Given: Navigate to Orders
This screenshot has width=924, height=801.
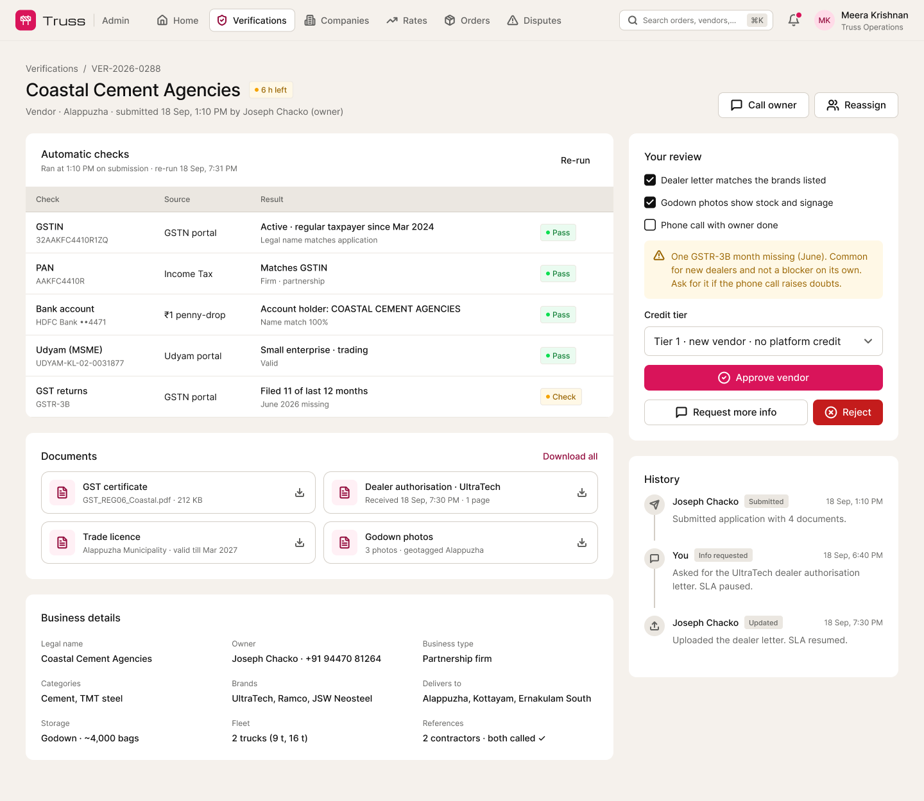Looking at the screenshot, I should pyautogui.click(x=467, y=21).
